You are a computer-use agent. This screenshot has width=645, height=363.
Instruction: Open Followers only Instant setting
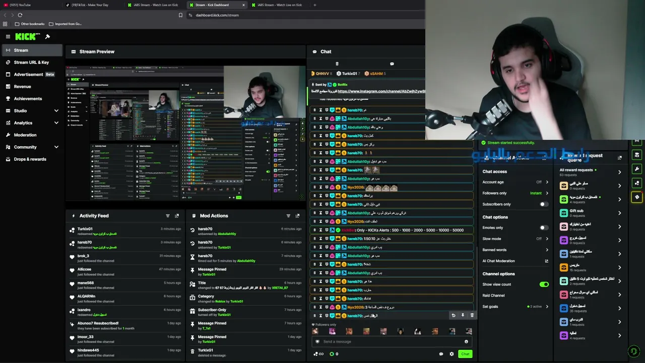point(515,193)
